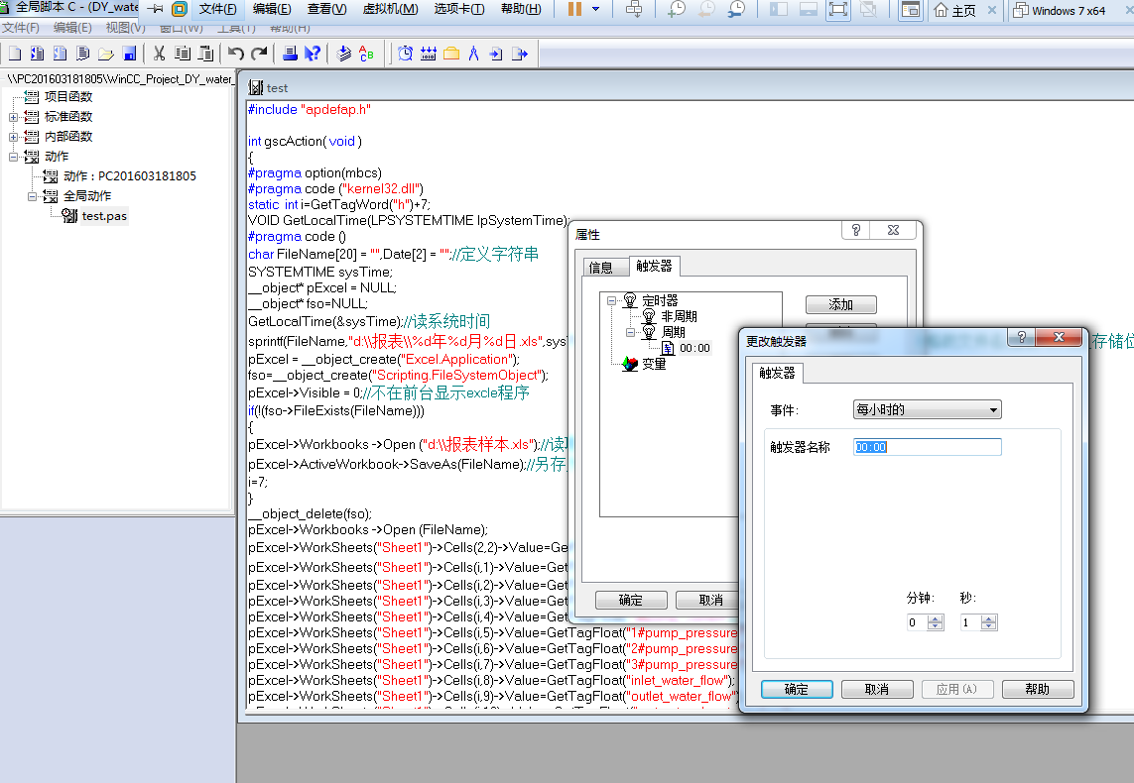
Task: Increment the 分钟 value with the up stepper
Action: click(x=935, y=617)
